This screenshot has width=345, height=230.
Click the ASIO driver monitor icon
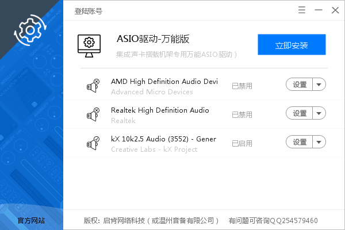pyautogui.click(x=89, y=44)
